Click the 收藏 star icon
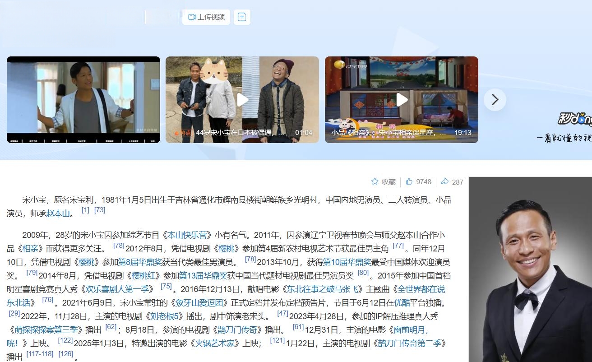 375,181
